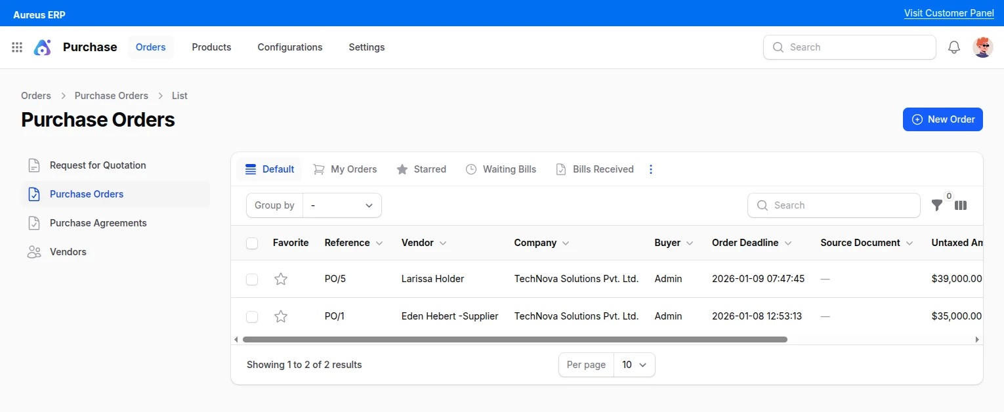
Task: Open the apps grid menu icon
Action: (x=17, y=47)
